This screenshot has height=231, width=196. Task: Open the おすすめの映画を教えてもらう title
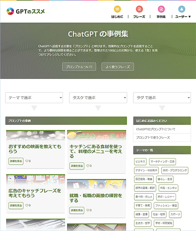pyautogui.click(x=35, y=149)
